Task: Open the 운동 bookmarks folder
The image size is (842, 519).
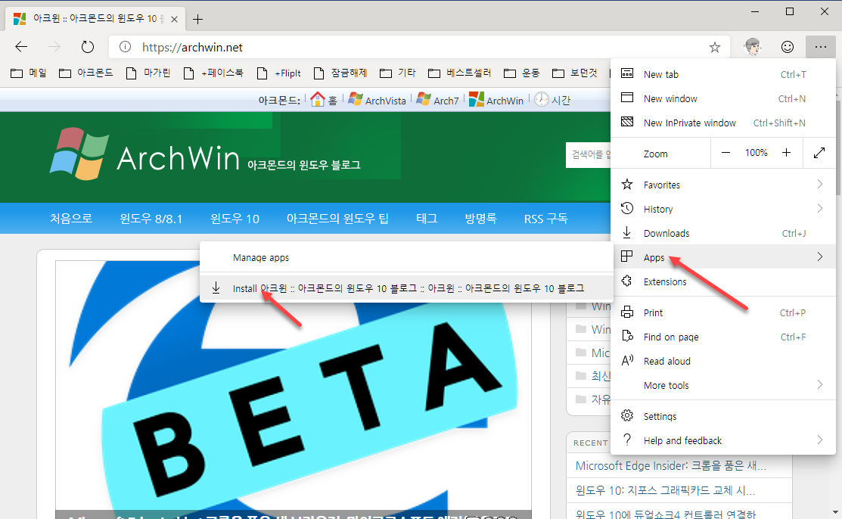Action: pyautogui.click(x=522, y=73)
